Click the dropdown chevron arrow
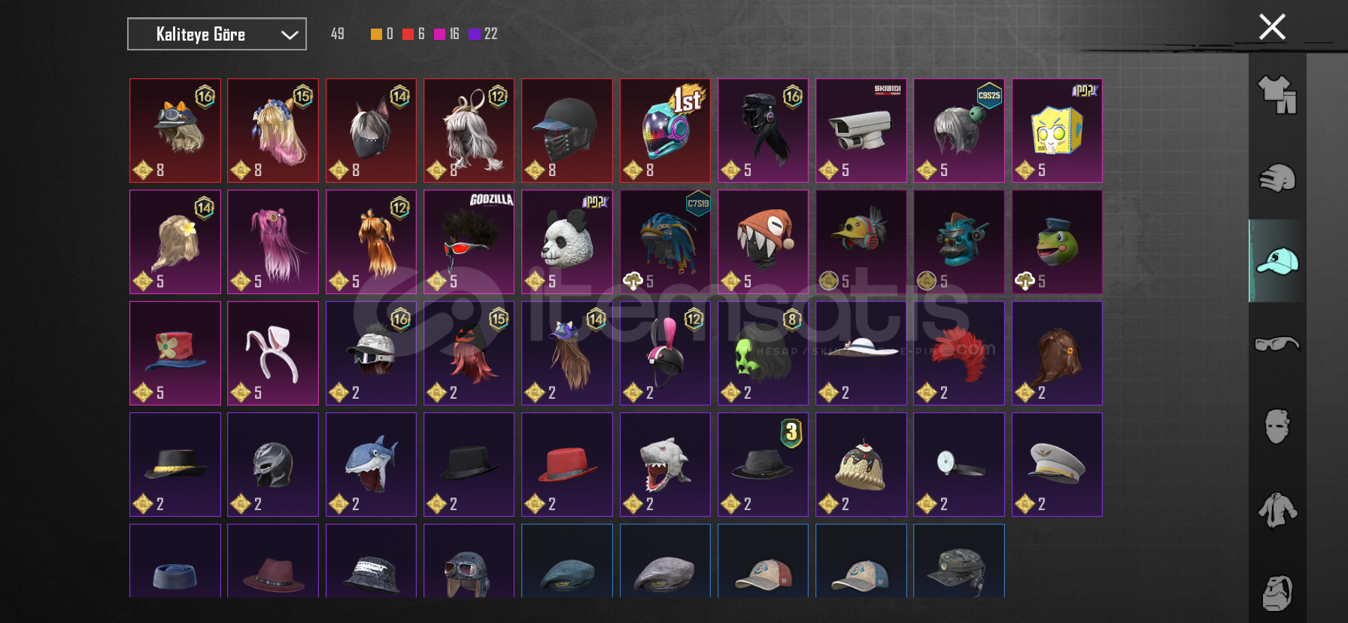Image resolution: width=1348 pixels, height=623 pixels. [x=290, y=35]
